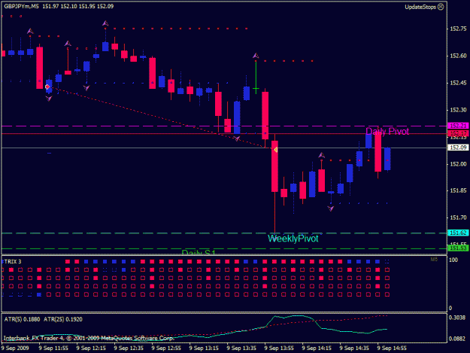Viewport: 470px width, 353px height.
Task: Click the 9 Sep 14:35 time label
Action: [x=354, y=348]
